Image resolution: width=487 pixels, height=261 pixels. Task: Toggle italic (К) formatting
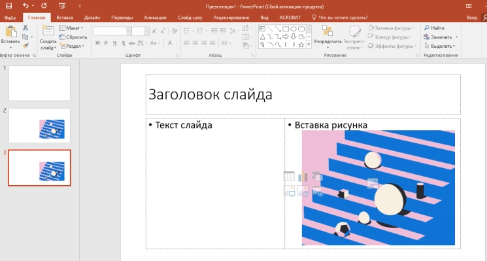(106, 43)
